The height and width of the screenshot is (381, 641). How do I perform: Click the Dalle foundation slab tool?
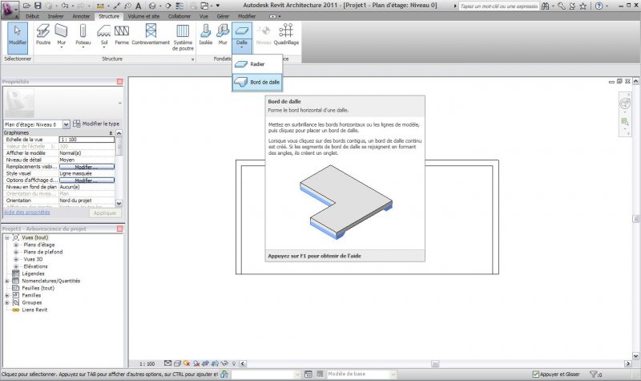point(242,37)
